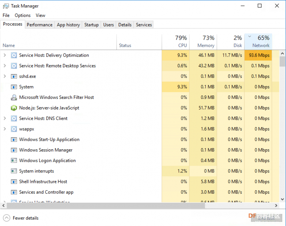Click the 93.6 Mbps network value
This screenshot has width=286, height=226.
[259, 55]
